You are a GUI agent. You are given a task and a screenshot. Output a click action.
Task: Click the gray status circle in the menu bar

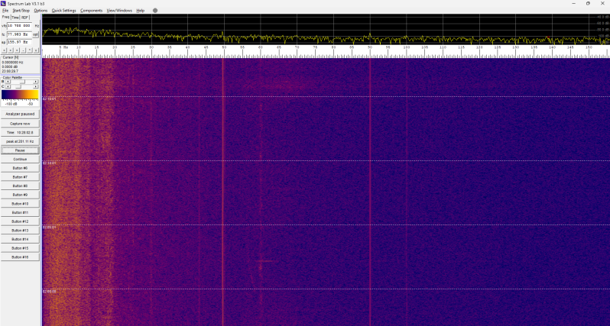tap(155, 11)
